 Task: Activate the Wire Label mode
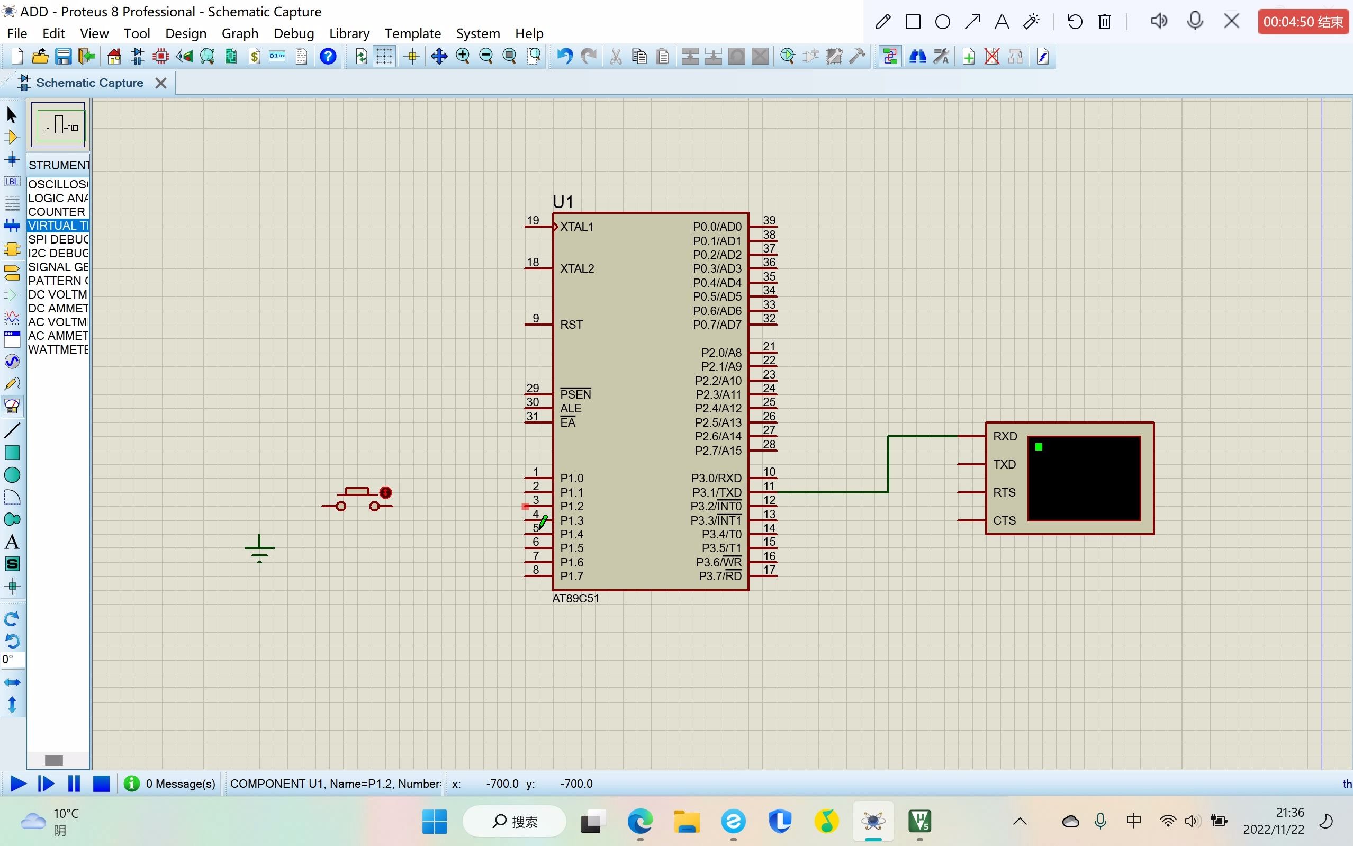[x=12, y=182]
